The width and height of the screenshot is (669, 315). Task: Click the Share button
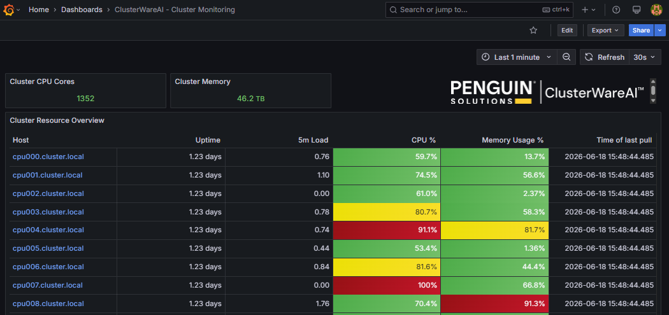coord(641,31)
